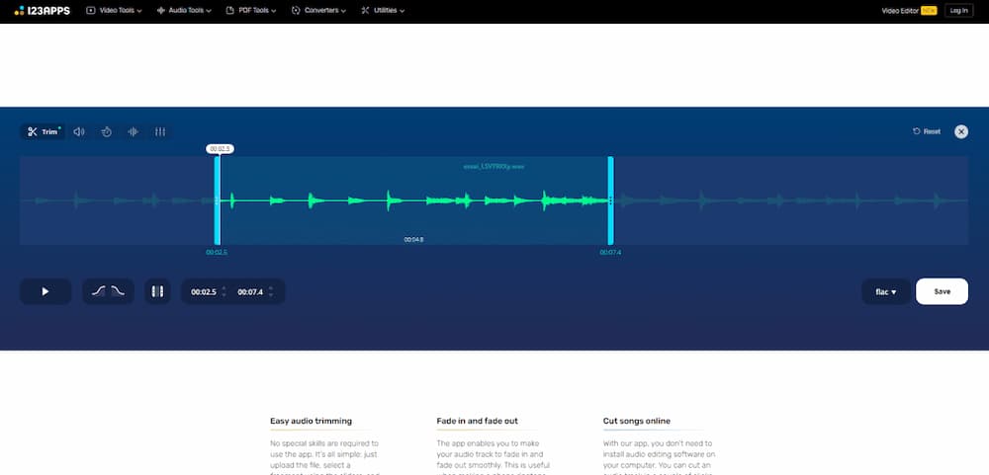
Task: Open the Utilities menu
Action: 383,10
